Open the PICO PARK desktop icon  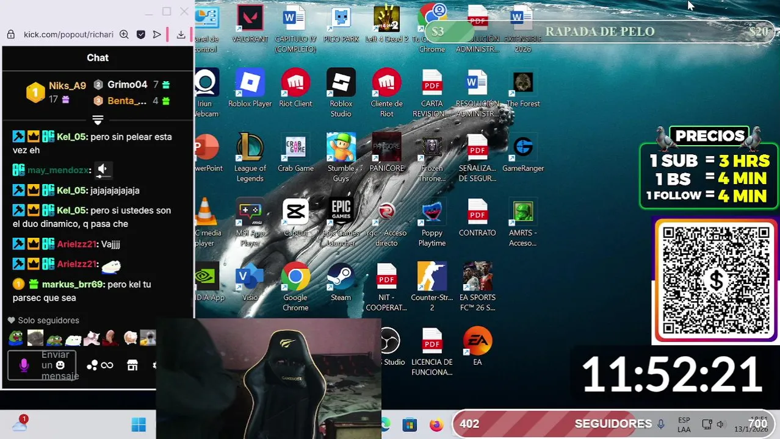(341, 25)
